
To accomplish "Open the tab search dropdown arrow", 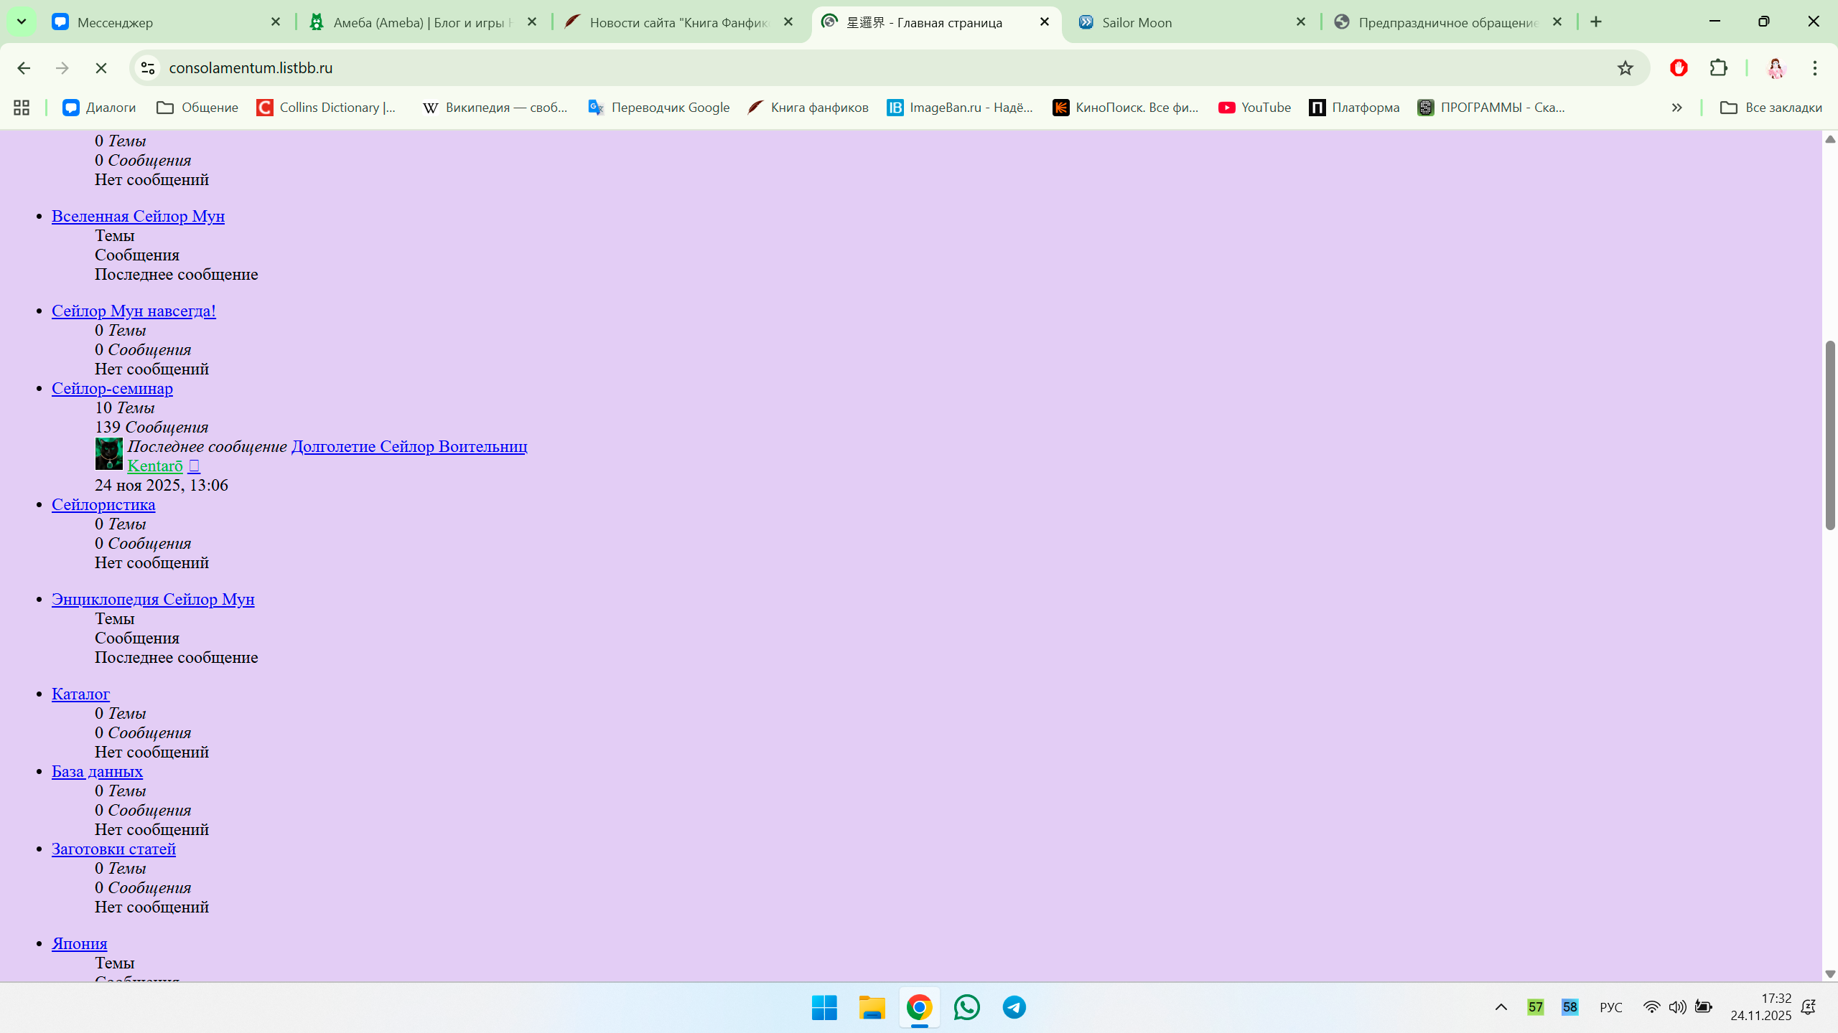I will (22, 22).
